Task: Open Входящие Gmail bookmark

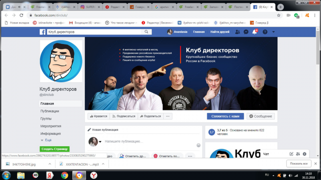Action: click(x=85, y=23)
